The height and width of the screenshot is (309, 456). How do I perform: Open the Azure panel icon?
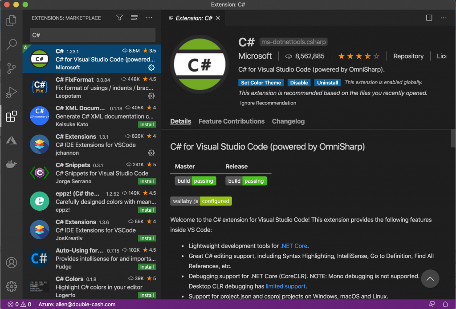tap(12, 141)
